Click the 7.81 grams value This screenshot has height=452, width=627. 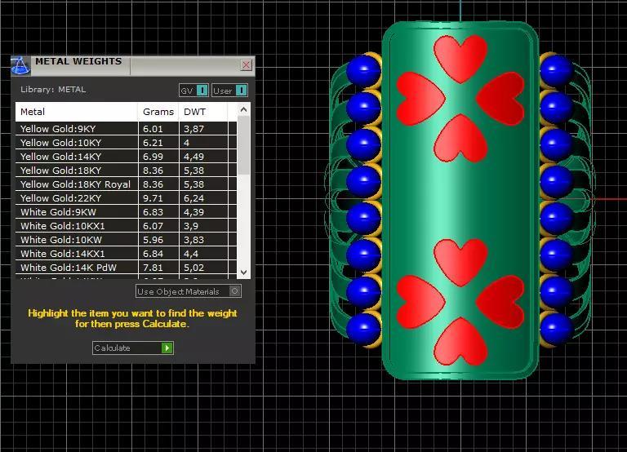(153, 268)
